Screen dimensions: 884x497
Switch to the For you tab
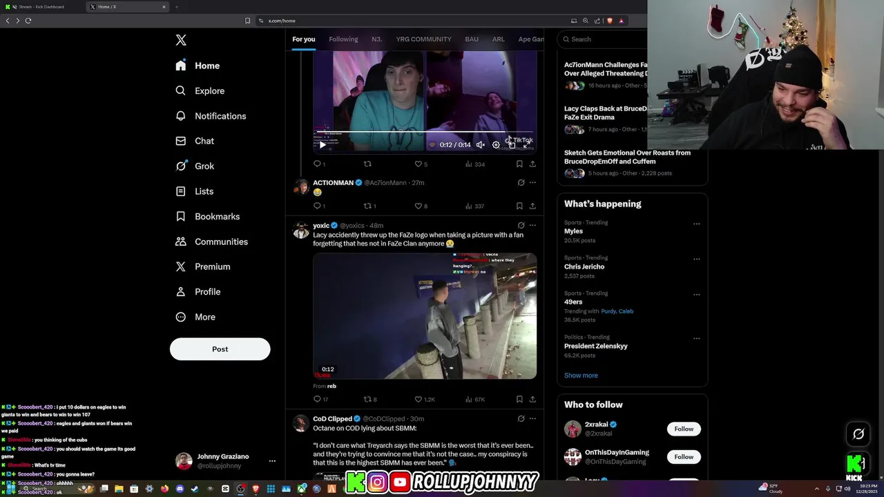[x=303, y=39]
